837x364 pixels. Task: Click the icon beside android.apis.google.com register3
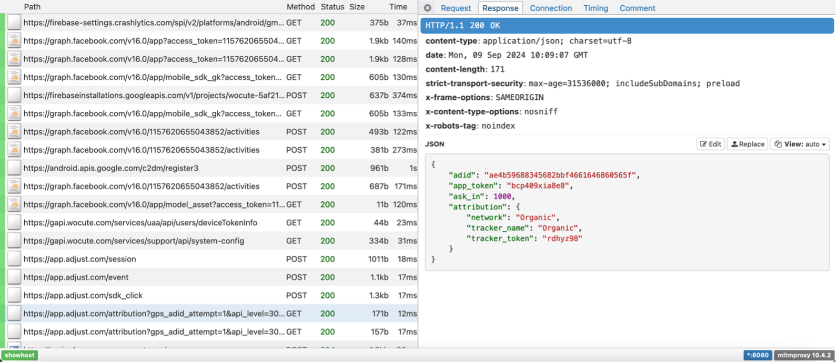pos(14,168)
